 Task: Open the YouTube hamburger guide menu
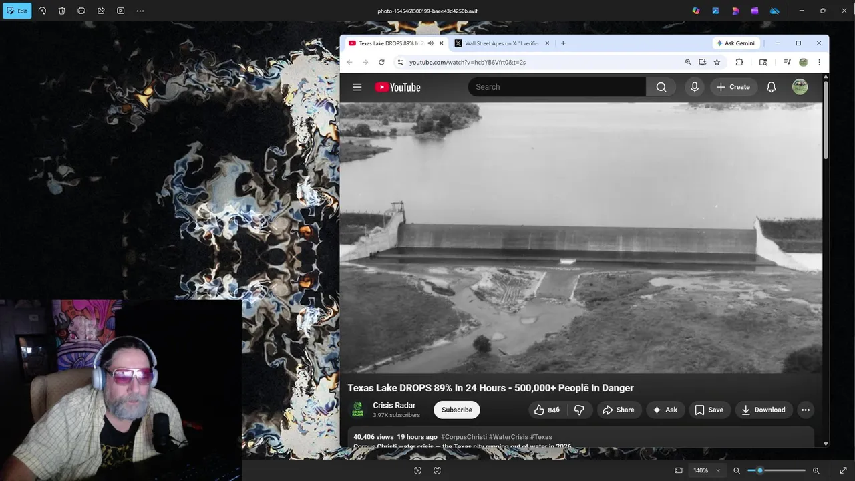357,87
